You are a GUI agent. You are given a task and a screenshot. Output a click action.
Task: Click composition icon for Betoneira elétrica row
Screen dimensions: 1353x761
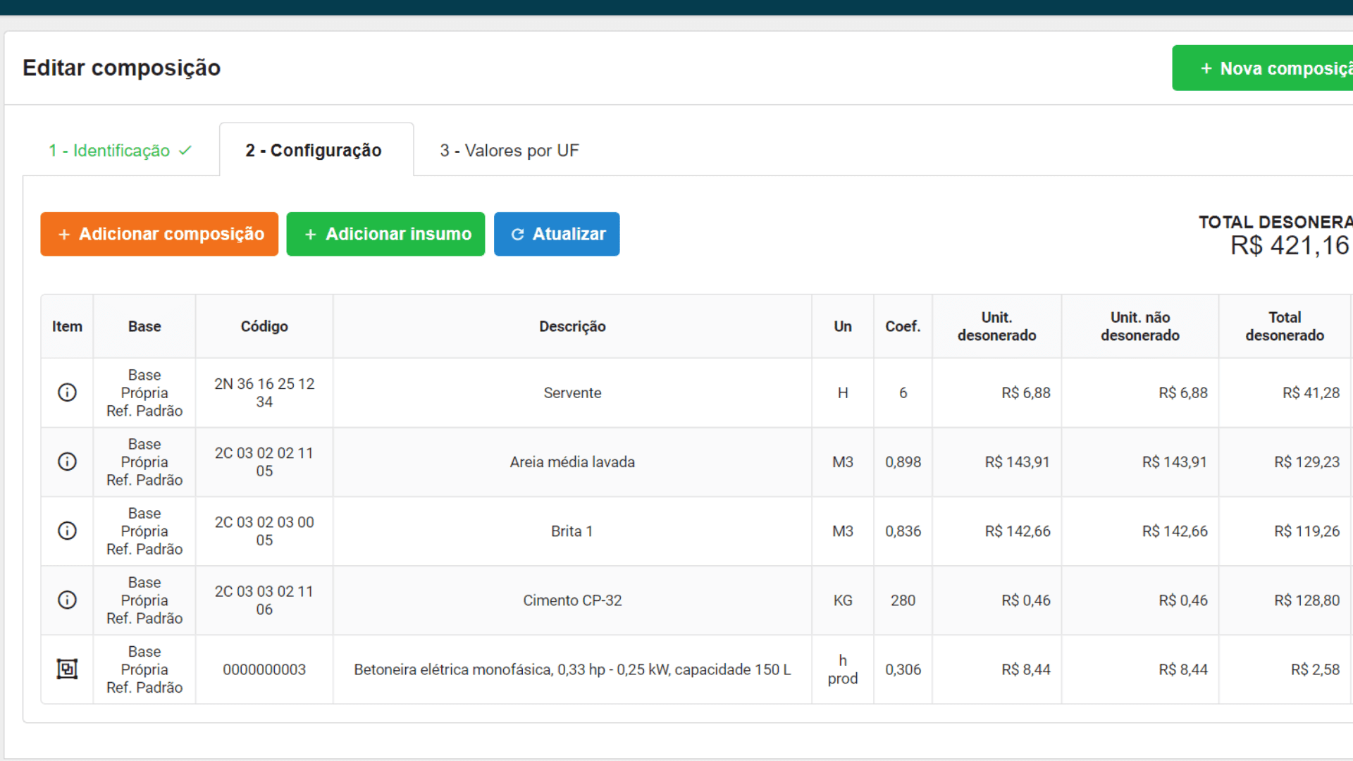tap(67, 669)
